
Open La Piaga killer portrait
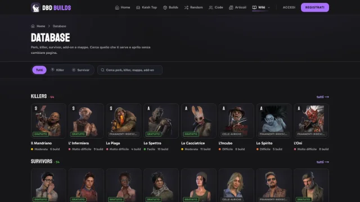coord(124,121)
